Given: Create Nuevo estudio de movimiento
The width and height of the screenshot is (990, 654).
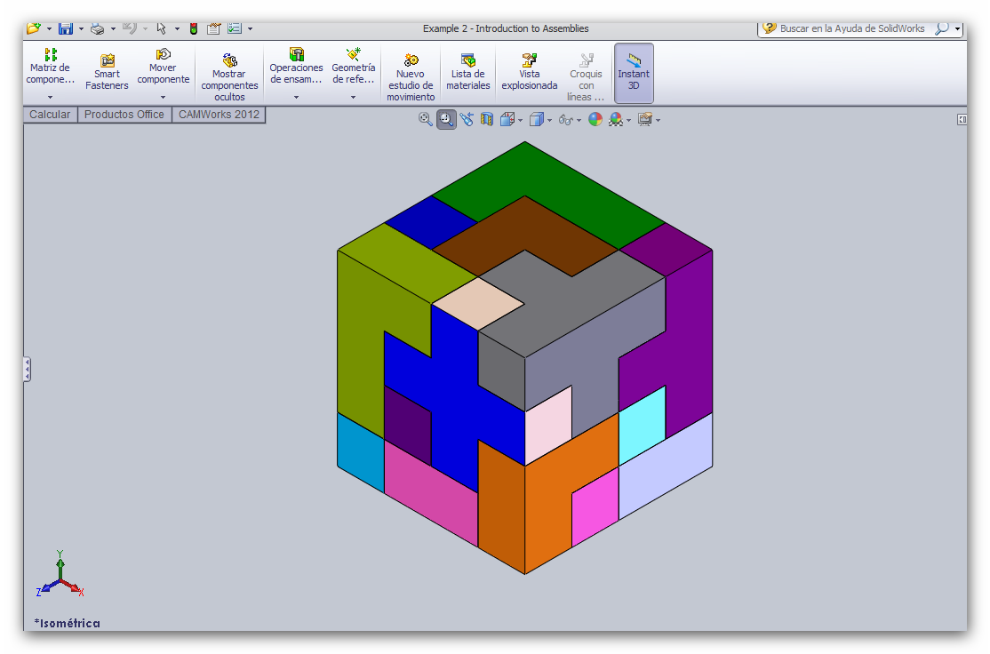Looking at the screenshot, I should tap(411, 77).
